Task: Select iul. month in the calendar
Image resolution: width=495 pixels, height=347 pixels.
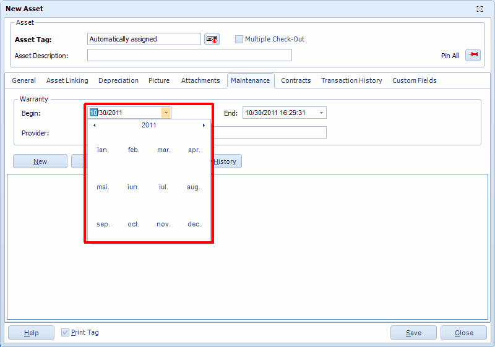Action: pos(163,187)
